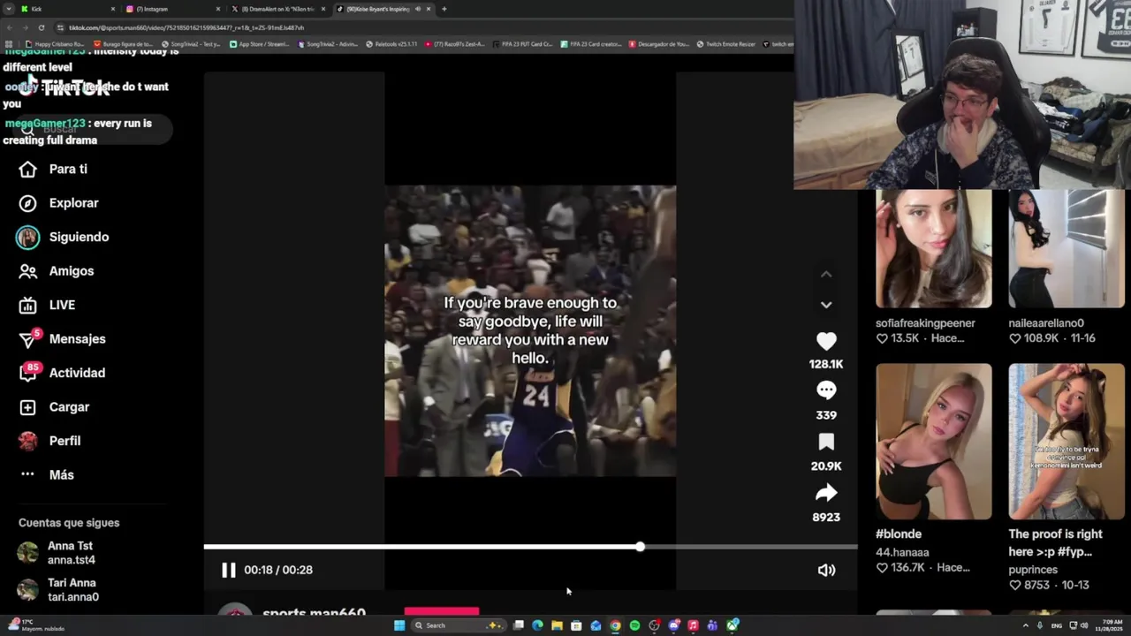Open the Para ti home feed
Image resolution: width=1131 pixels, height=636 pixels.
(x=54, y=169)
